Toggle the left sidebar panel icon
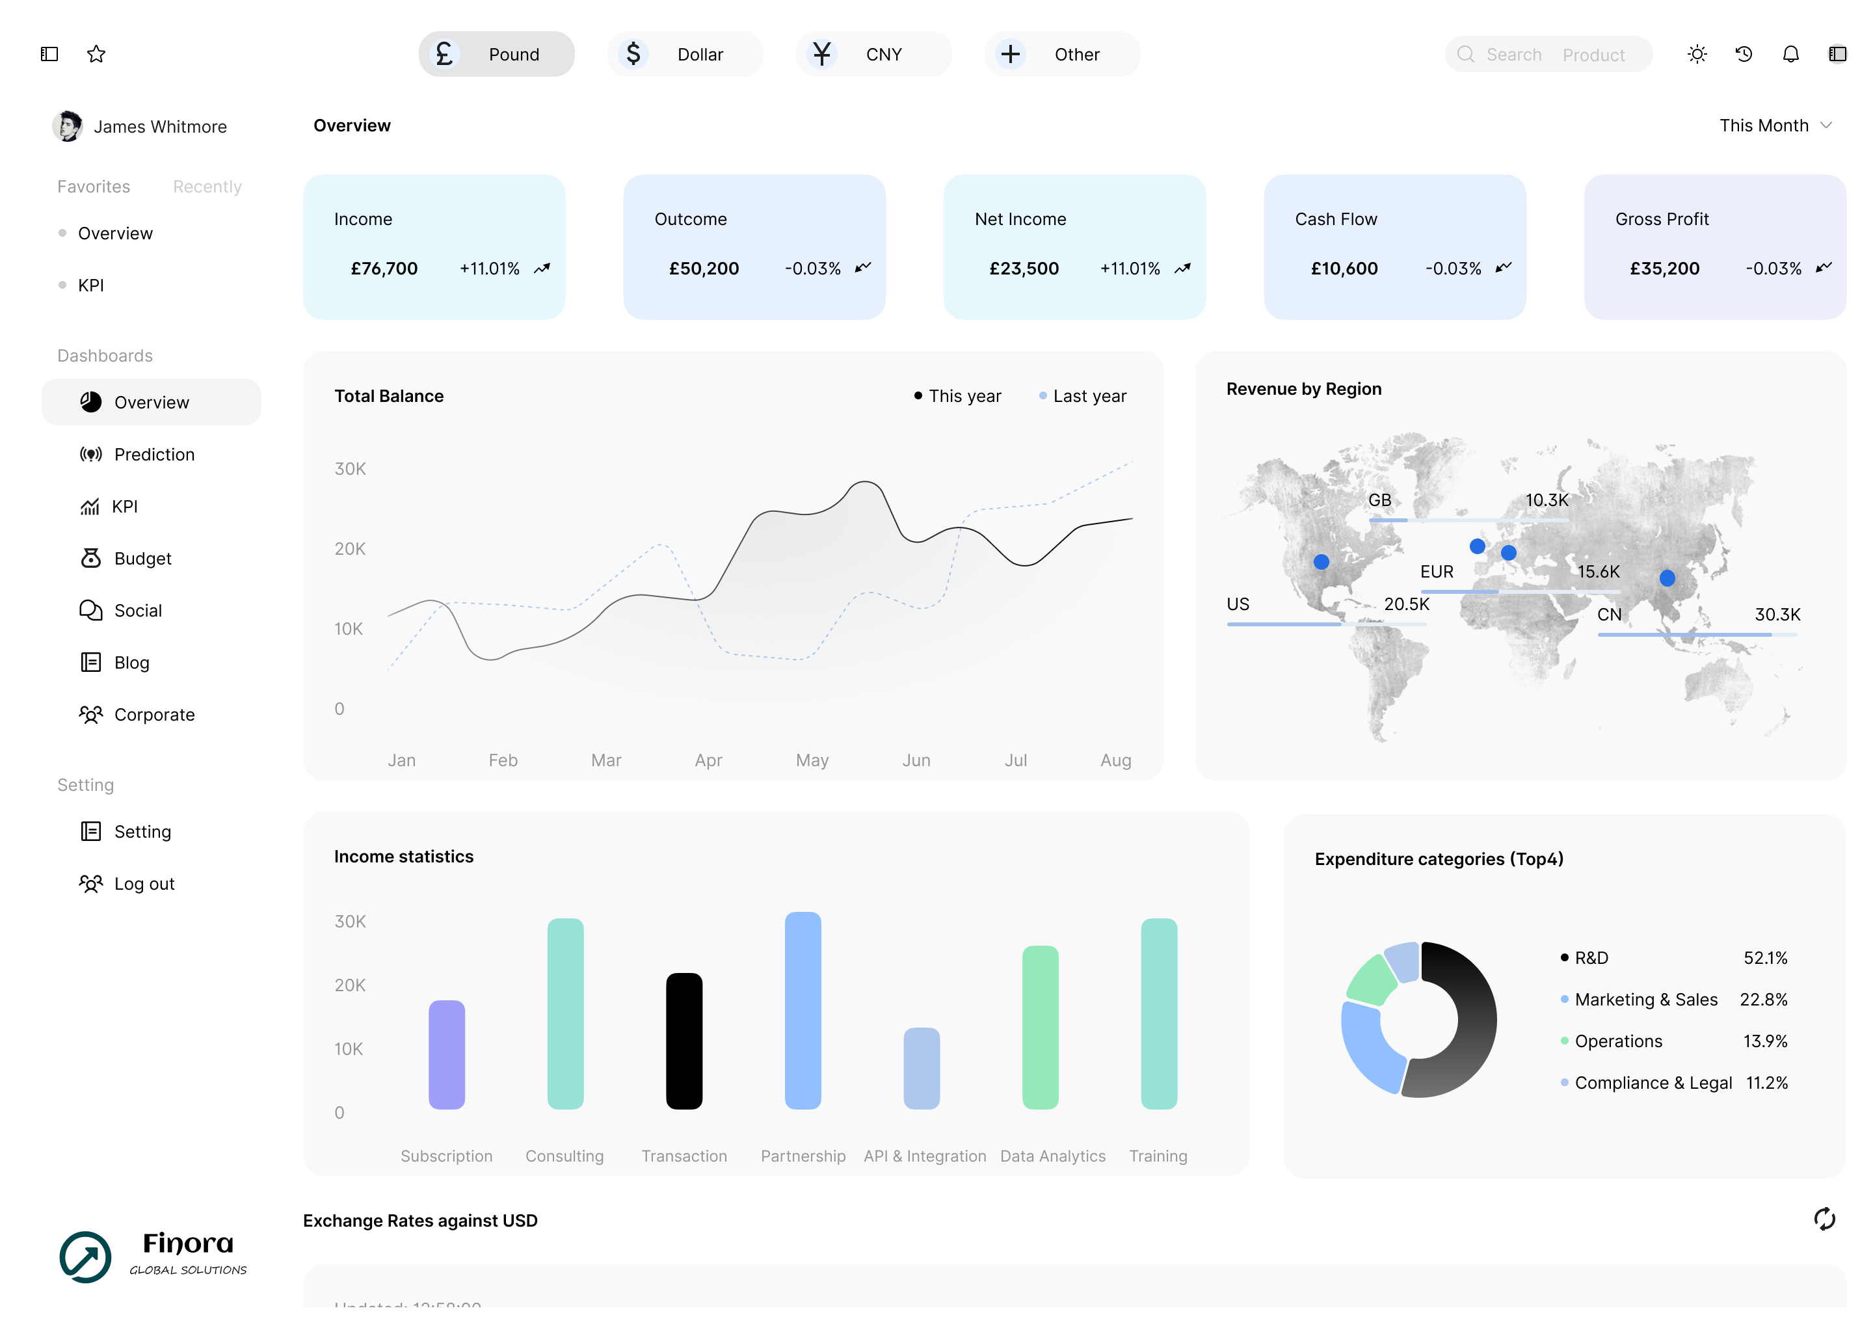Image resolution: width=1873 pixels, height=1332 pixels. tap(49, 54)
